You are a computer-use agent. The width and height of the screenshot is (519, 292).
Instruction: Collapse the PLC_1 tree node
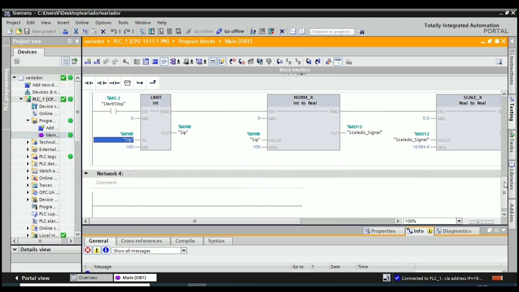point(21,99)
